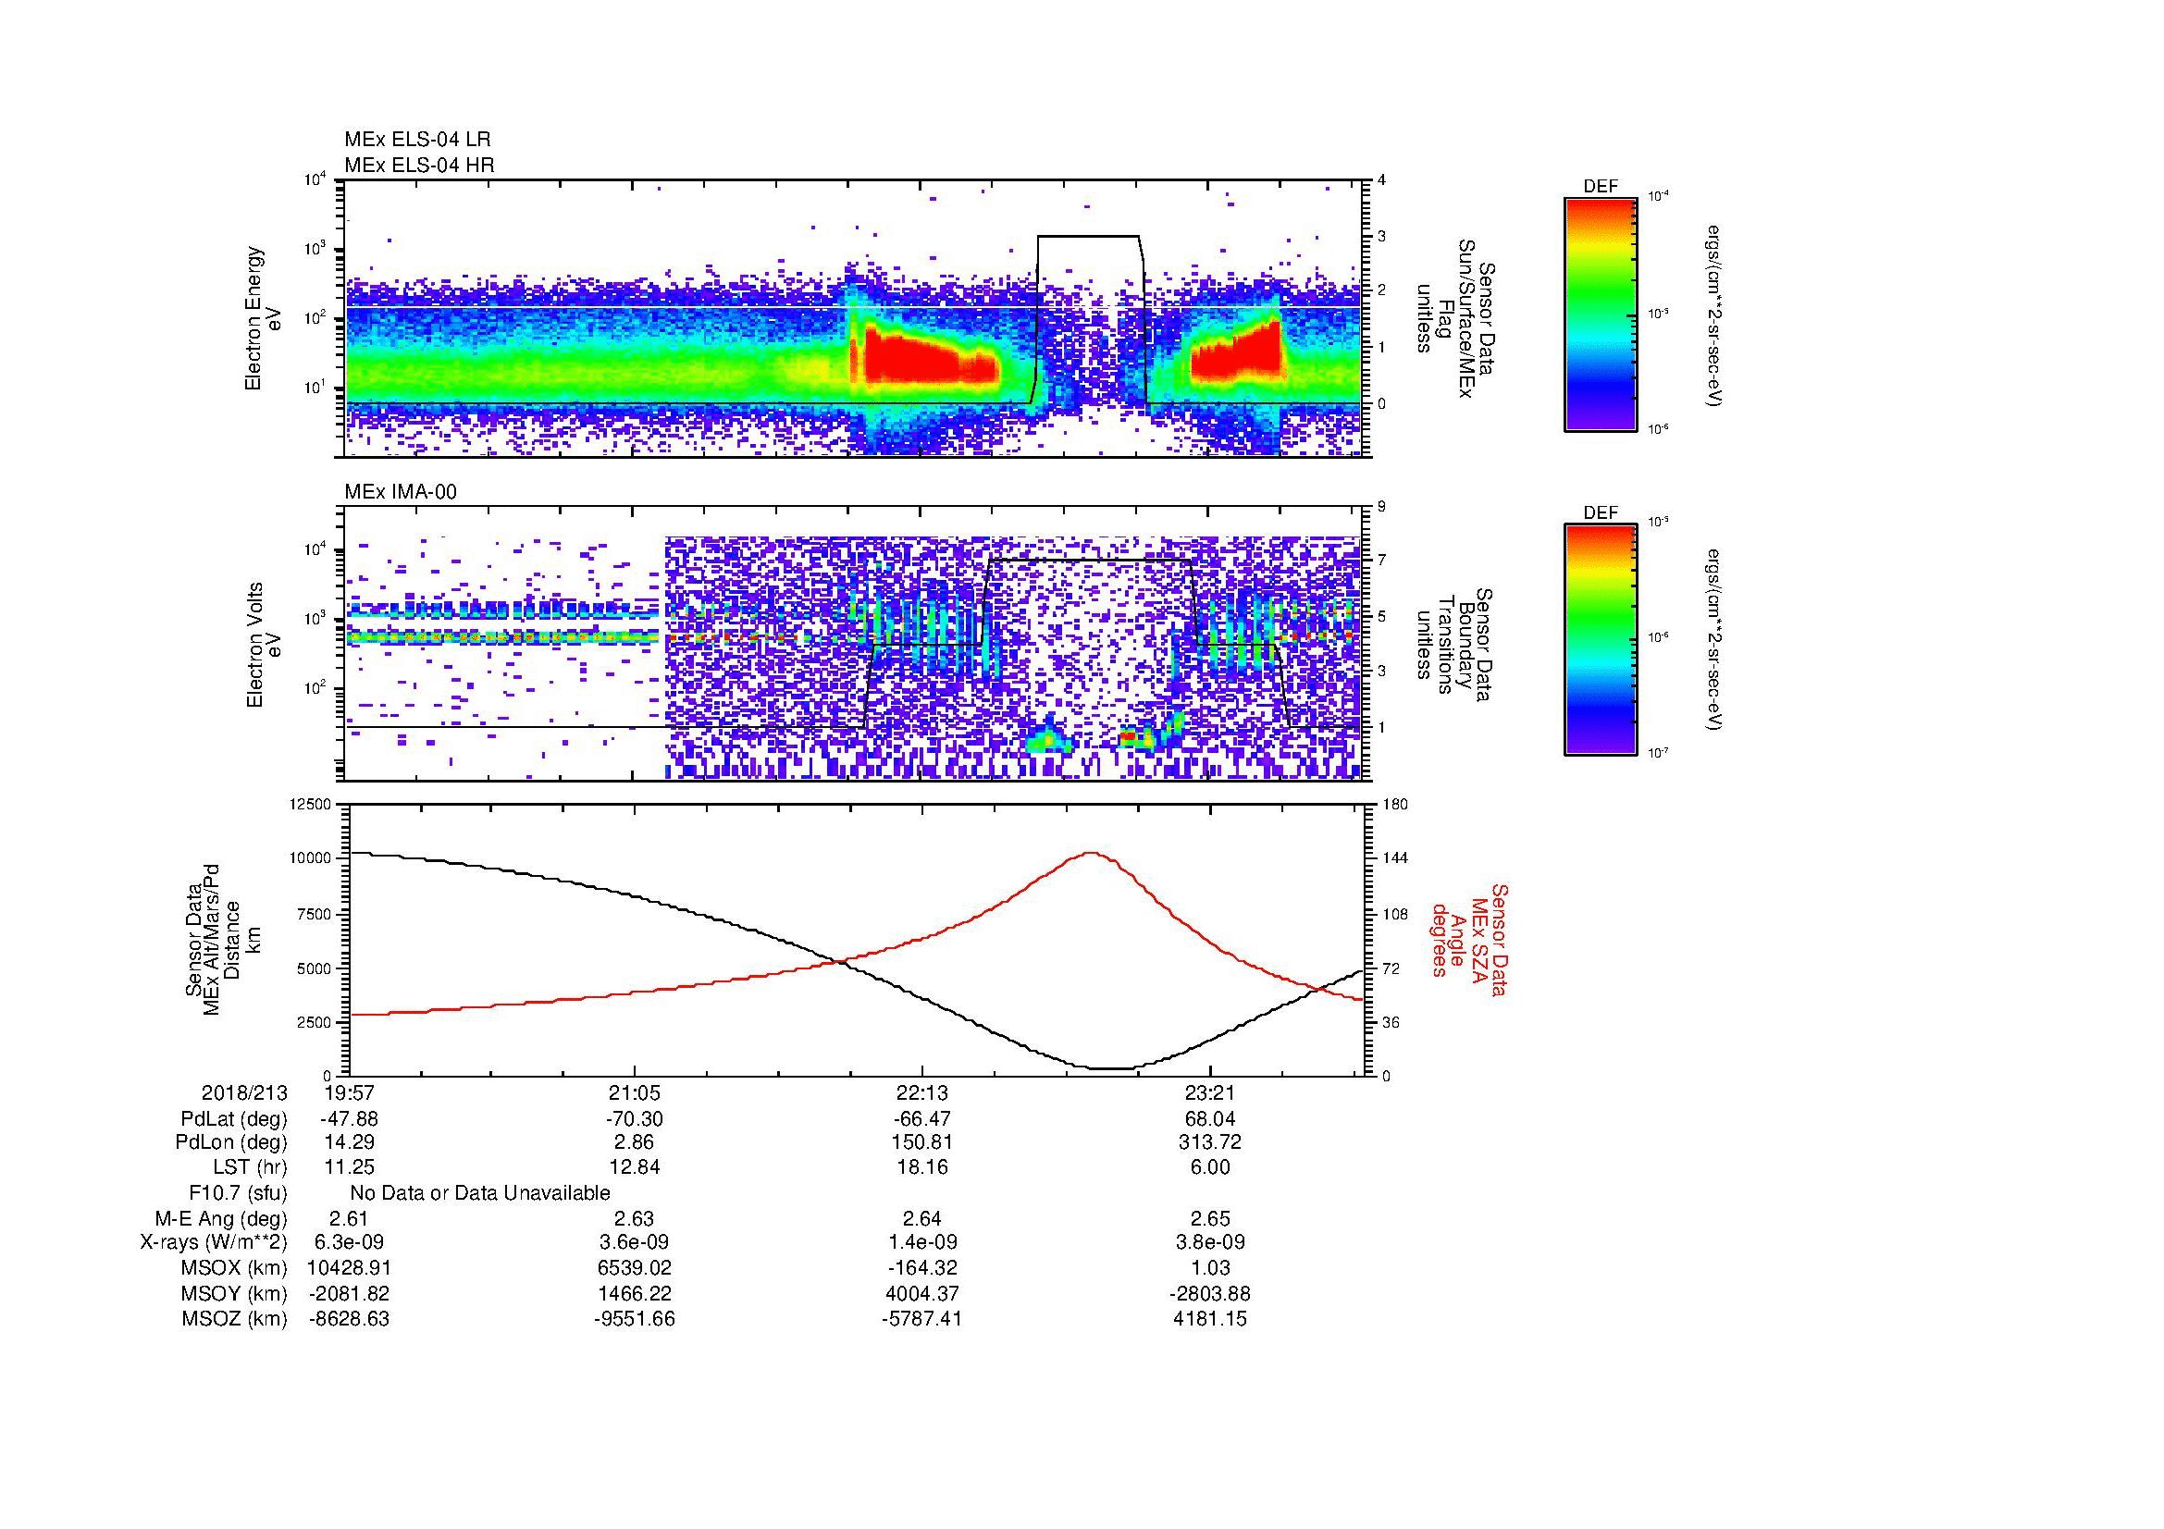
Task: Click the 'MEx ELS-04 HR' panel title
Action: click(x=419, y=165)
